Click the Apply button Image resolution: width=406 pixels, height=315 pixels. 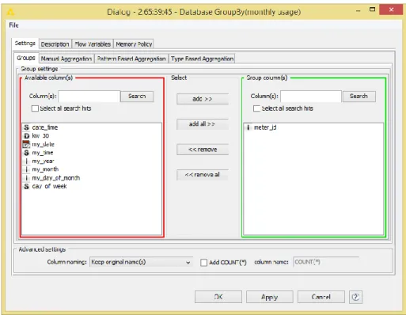click(269, 297)
